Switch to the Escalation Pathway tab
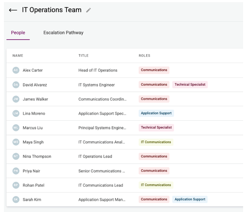Image resolution: width=247 pixels, height=212 pixels. [63, 33]
